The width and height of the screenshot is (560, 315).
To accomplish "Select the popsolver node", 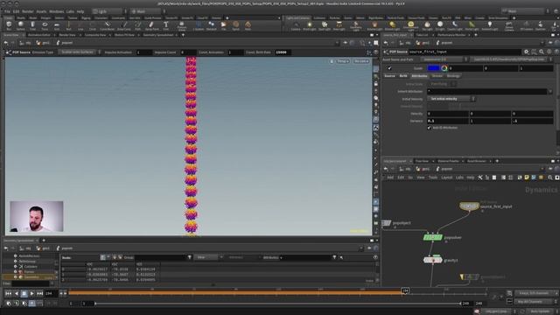I will point(433,237).
